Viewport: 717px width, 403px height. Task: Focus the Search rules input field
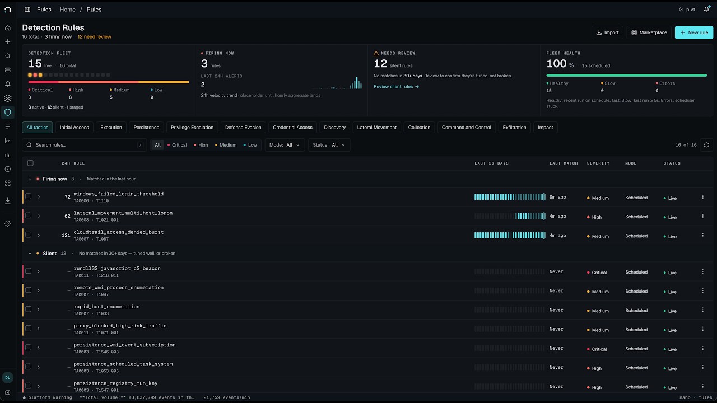click(85, 145)
